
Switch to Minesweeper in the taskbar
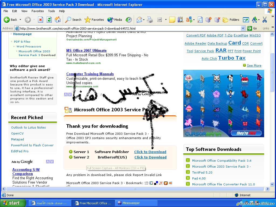pyautogui.click(x=131, y=203)
